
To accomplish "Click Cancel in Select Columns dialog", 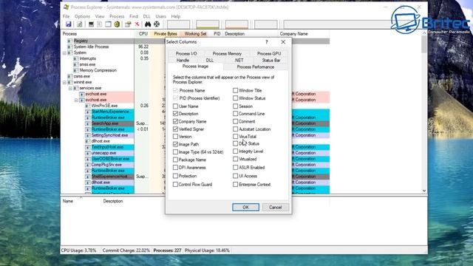I will click(275, 207).
